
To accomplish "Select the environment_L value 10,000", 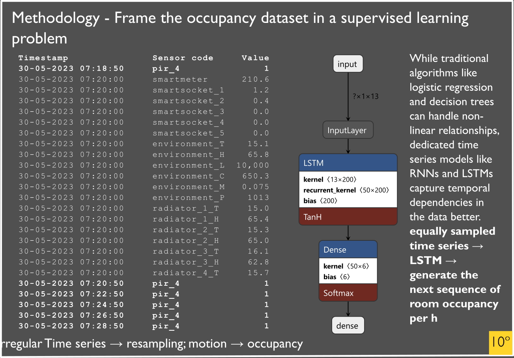I will [x=253, y=165].
